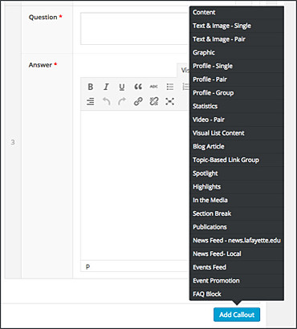Toggle bold formatting in Answer editor

(91, 87)
